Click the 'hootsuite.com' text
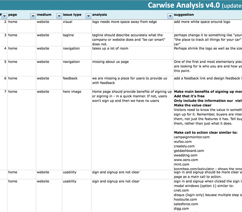 pos(185,200)
